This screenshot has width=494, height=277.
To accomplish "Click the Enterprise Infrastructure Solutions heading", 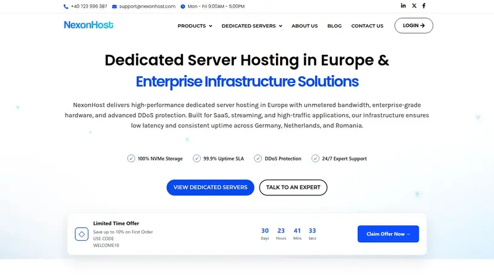I will coord(247,82).
